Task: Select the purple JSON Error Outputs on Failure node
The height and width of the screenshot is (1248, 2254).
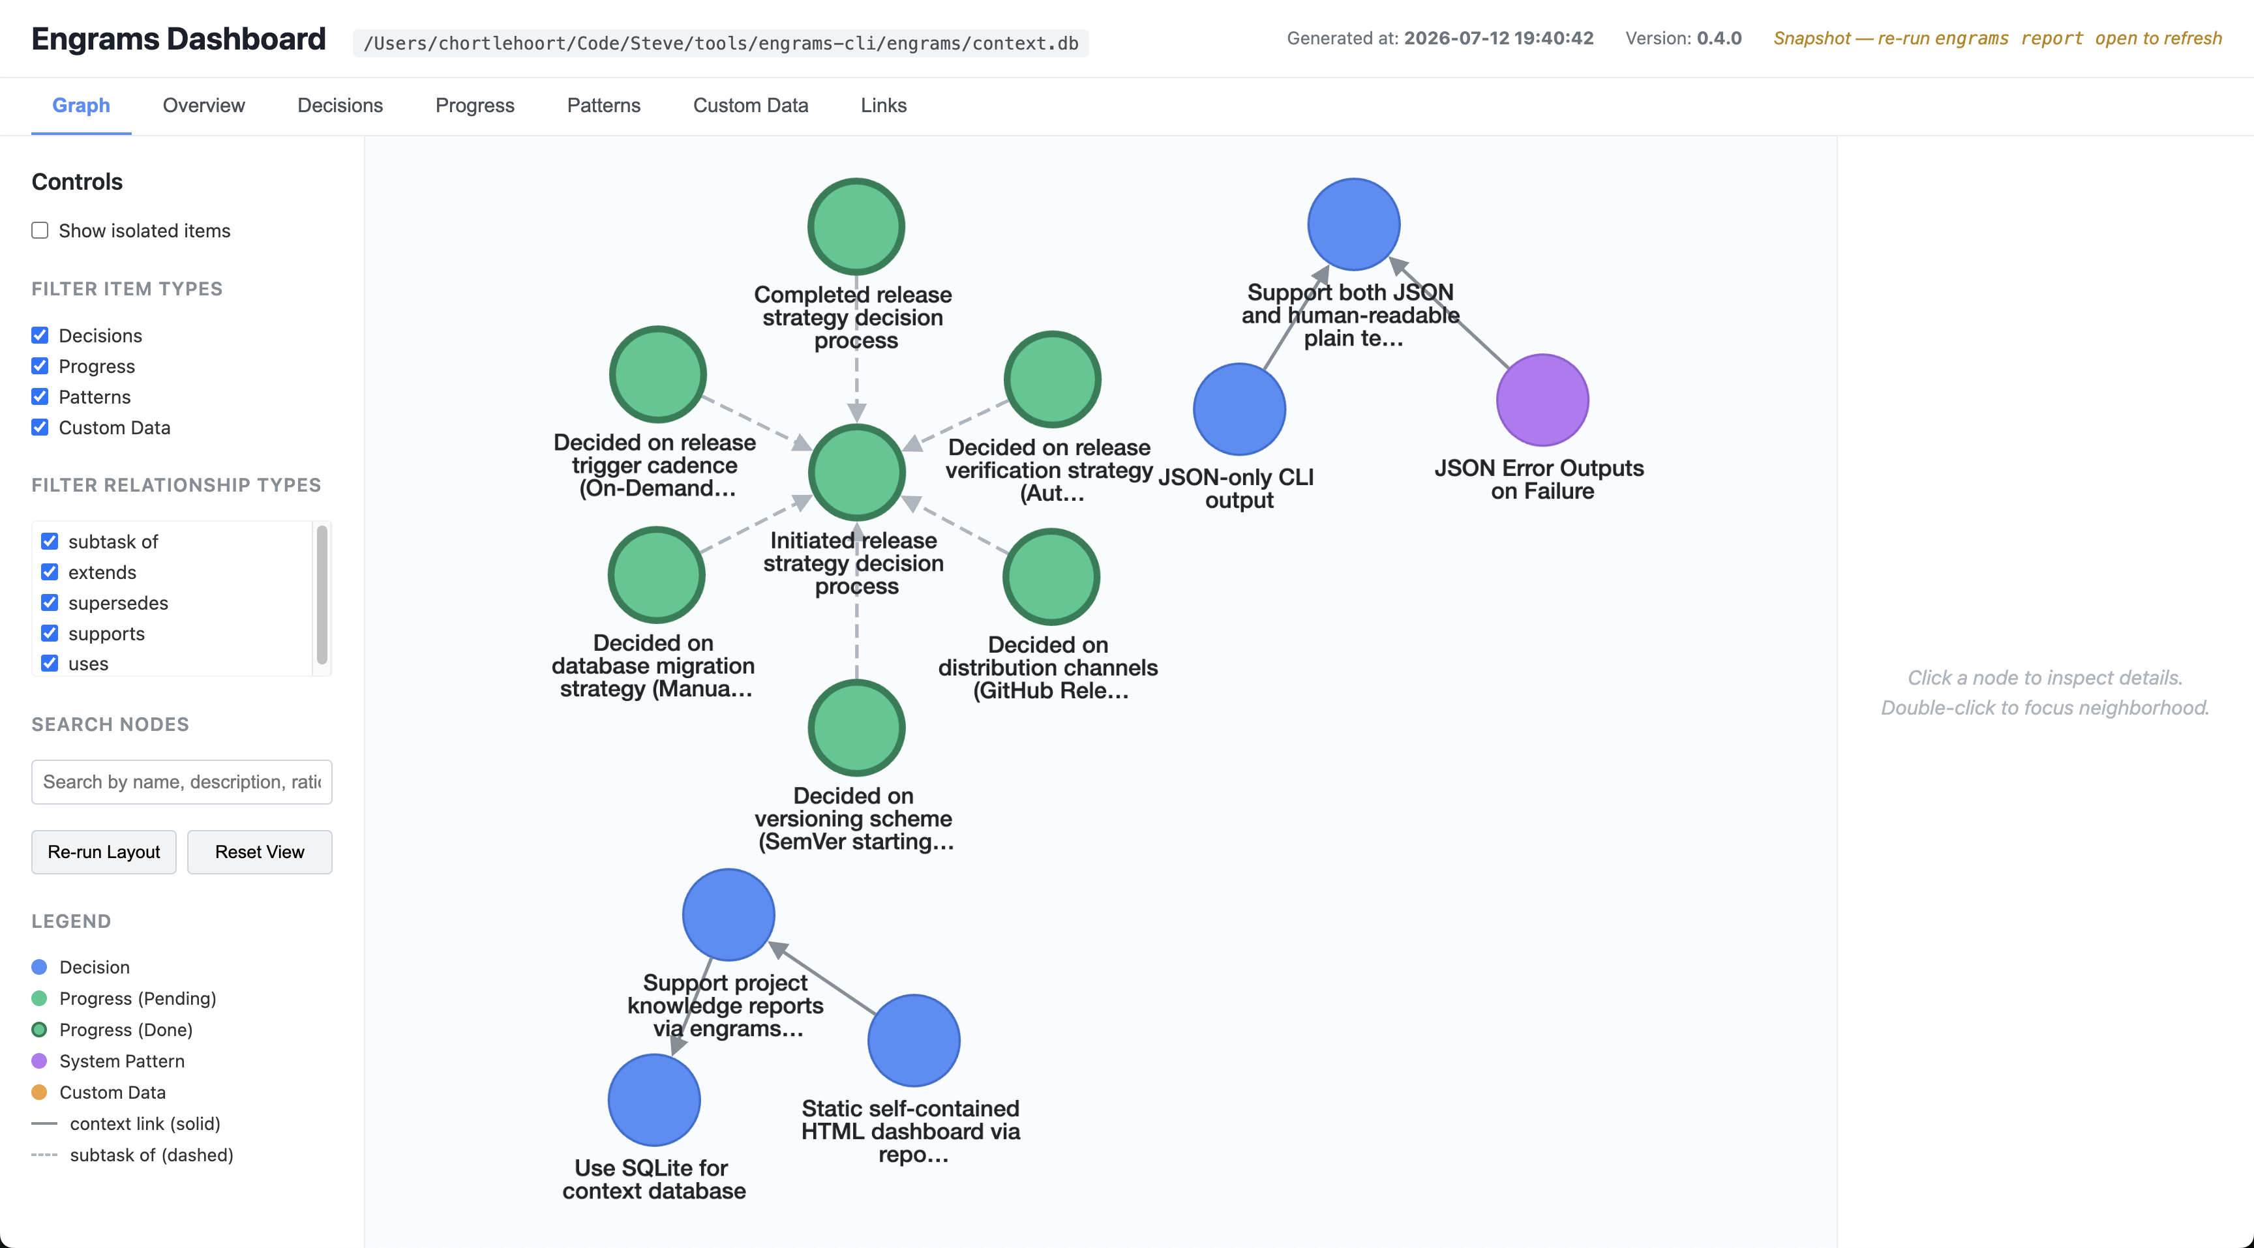Action: point(1542,400)
